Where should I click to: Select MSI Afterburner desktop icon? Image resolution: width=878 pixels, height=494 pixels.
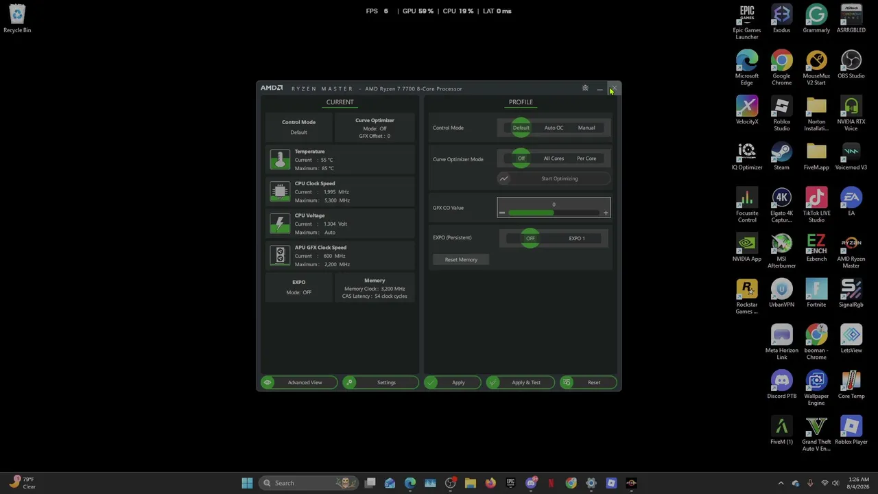(x=781, y=252)
